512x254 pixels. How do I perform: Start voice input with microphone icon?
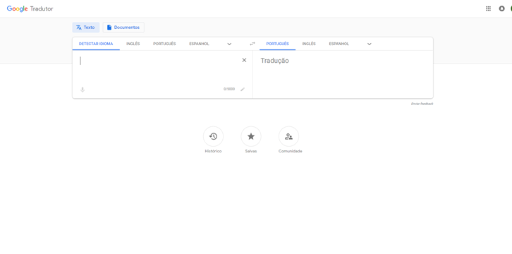click(83, 90)
